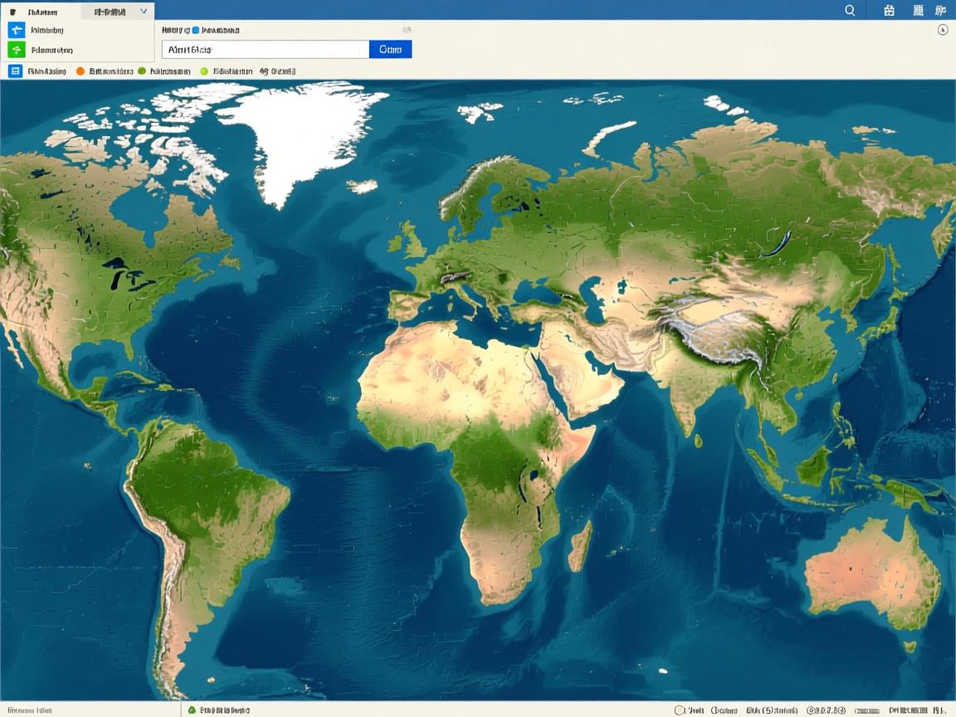Toggle the orange status dot in the legend
Image resolution: width=956 pixels, height=717 pixels.
[x=80, y=71]
